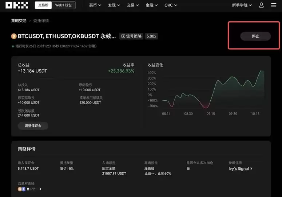
Task: Click the 调整保证金 button
Action: (33, 126)
